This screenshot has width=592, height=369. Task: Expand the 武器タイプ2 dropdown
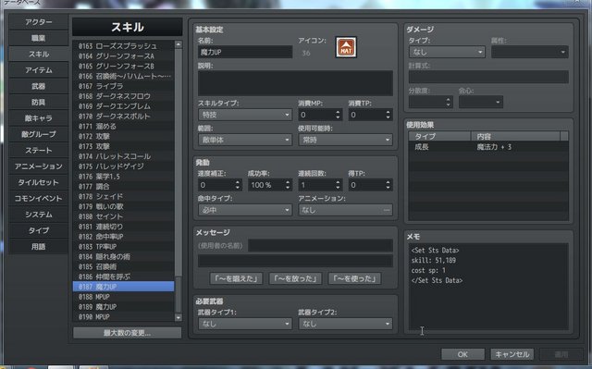pos(345,324)
